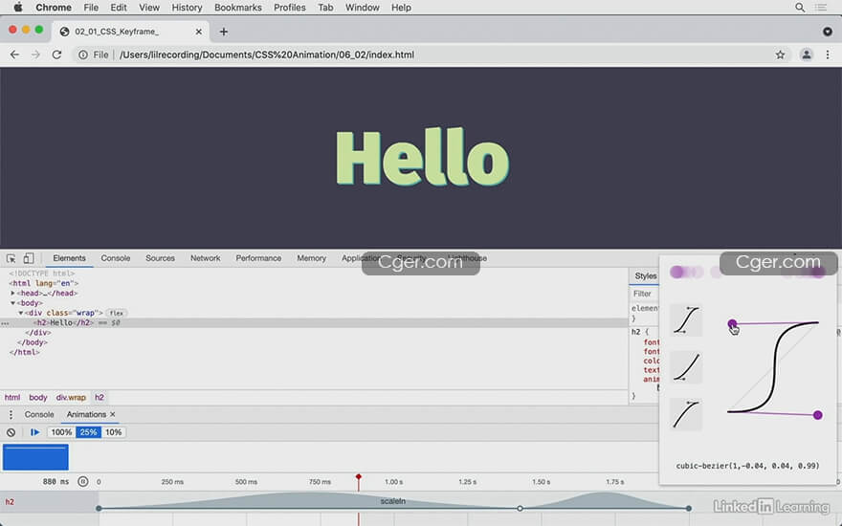Open the Help menu
Image resolution: width=842 pixels, height=526 pixels.
coord(401,8)
